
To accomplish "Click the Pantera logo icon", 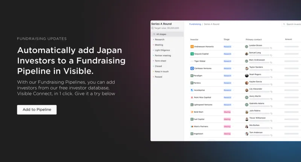I will [x=192, y=83].
